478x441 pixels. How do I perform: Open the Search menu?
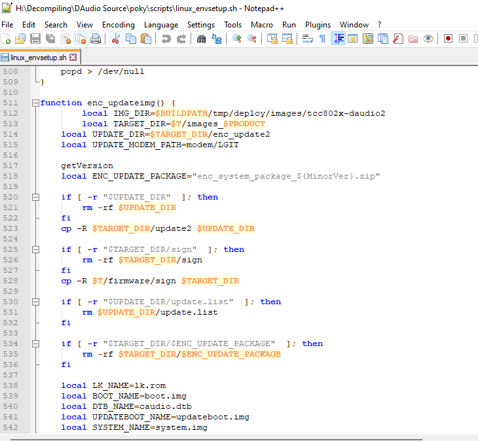click(56, 25)
